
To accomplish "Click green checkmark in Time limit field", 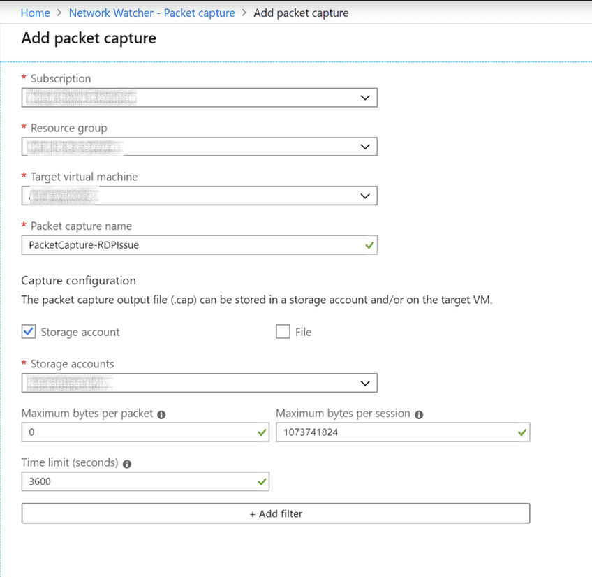I will 262,482.
